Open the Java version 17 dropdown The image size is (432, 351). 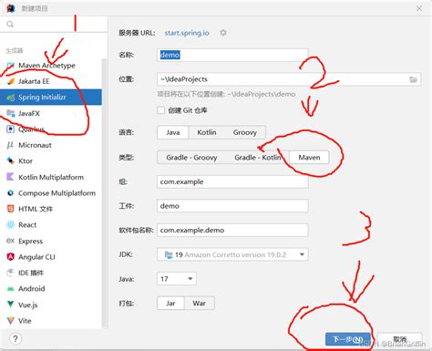click(x=177, y=279)
